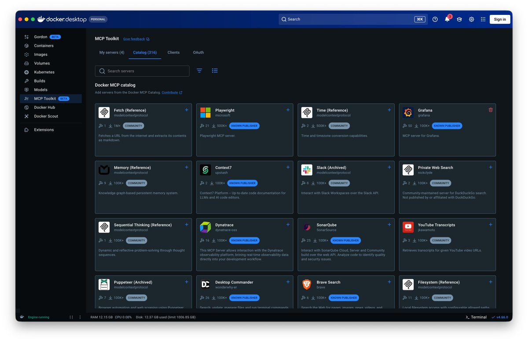This screenshot has height=342, width=528.
Task: Add Filesystem (Reference) server plus icon
Action: point(491,282)
